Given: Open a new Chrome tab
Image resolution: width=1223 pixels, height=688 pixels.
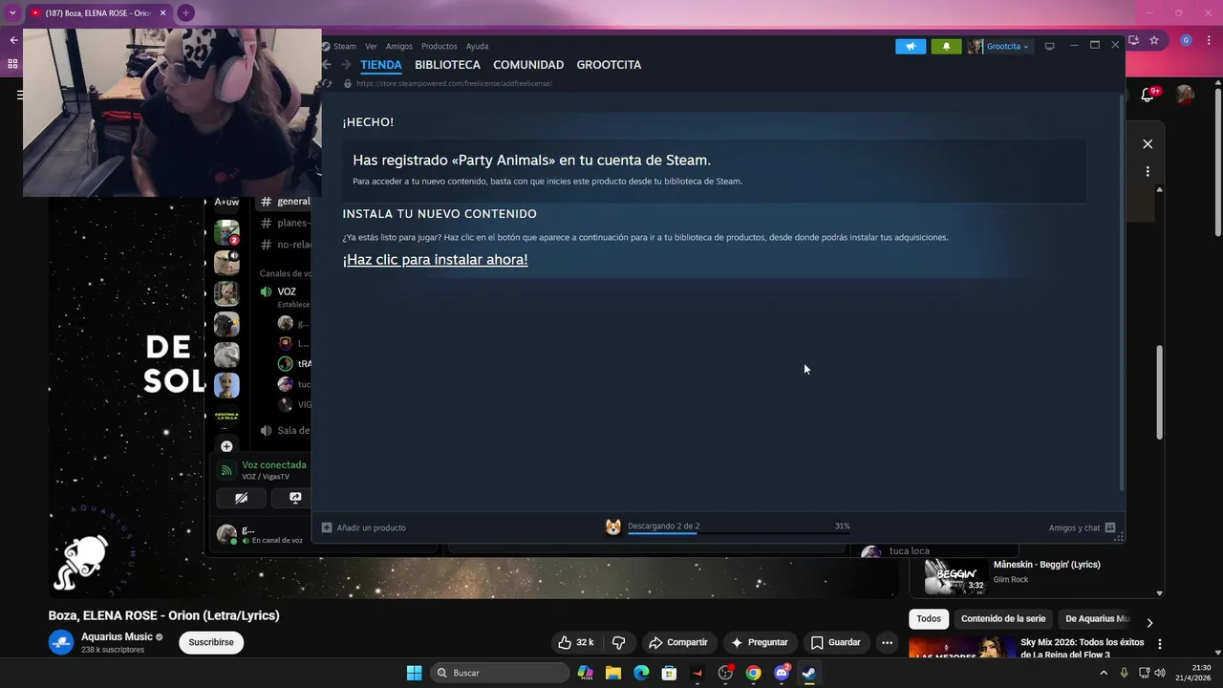Looking at the screenshot, I should 185,12.
